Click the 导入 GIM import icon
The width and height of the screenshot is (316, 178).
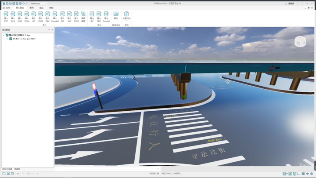point(20,16)
